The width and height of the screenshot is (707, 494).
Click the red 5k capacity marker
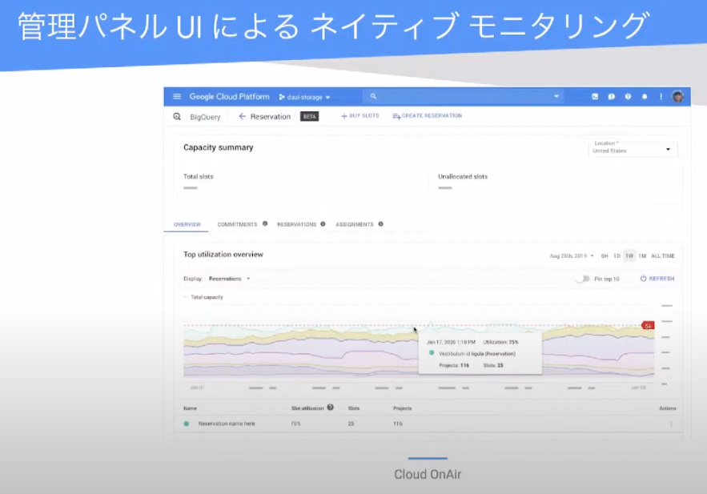648,325
